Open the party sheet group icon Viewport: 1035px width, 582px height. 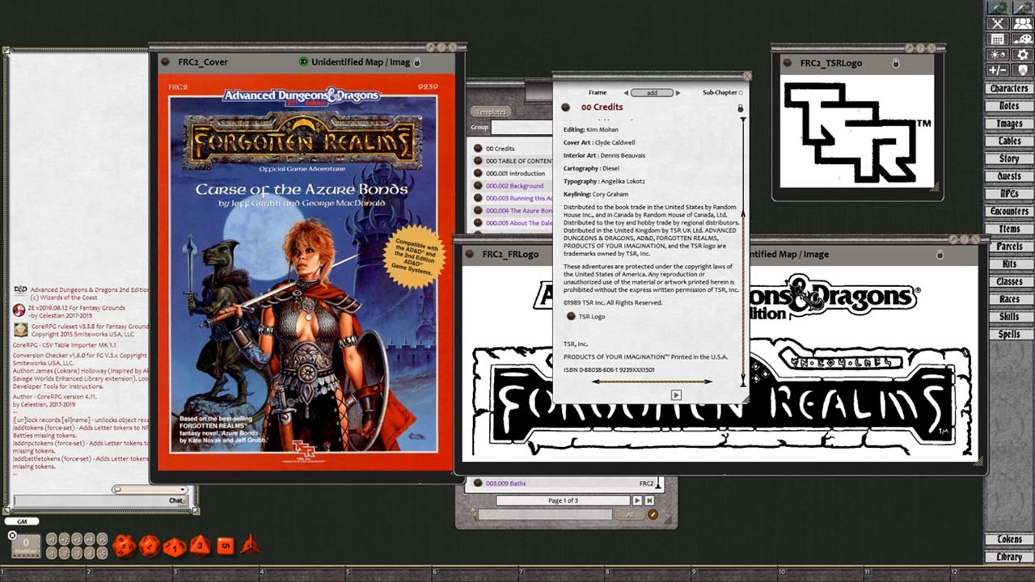click(1023, 24)
